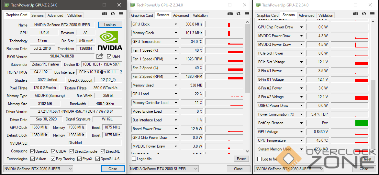Toggle the OpenCL checkbox
The height and width of the screenshot is (175, 379).
(32, 151)
